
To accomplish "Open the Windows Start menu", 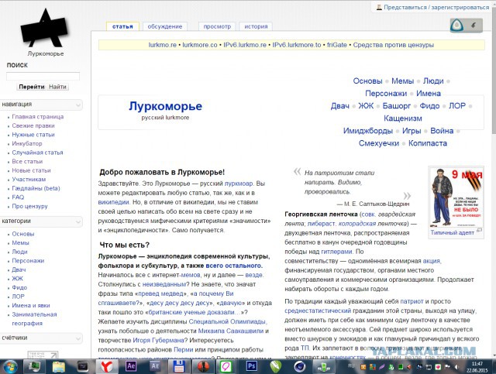I will tap(10, 367).
